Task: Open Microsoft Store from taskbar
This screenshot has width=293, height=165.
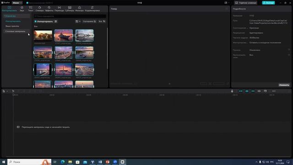Action: pyautogui.click(x=77, y=162)
